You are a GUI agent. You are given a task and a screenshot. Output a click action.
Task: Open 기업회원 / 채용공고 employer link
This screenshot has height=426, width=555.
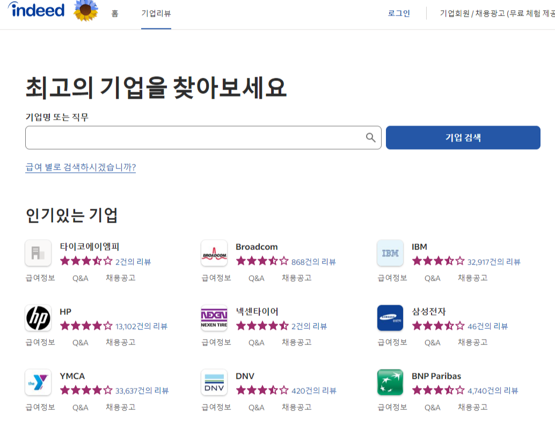tap(497, 13)
